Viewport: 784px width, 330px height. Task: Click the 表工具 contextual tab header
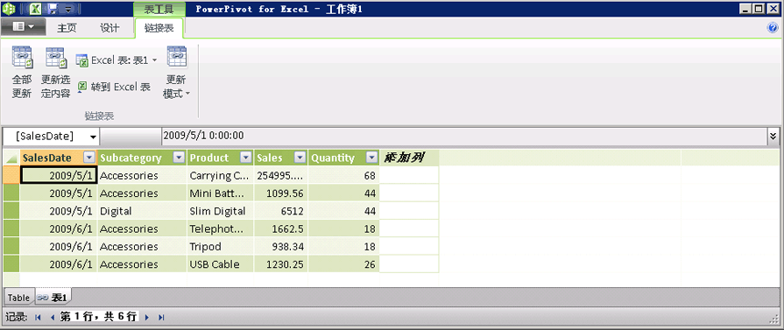click(159, 9)
